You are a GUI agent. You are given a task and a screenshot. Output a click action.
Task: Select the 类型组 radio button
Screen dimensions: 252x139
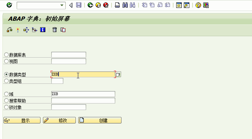click(x=6, y=81)
